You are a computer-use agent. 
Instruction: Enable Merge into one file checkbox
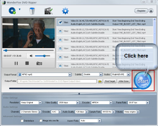click(41, 121)
